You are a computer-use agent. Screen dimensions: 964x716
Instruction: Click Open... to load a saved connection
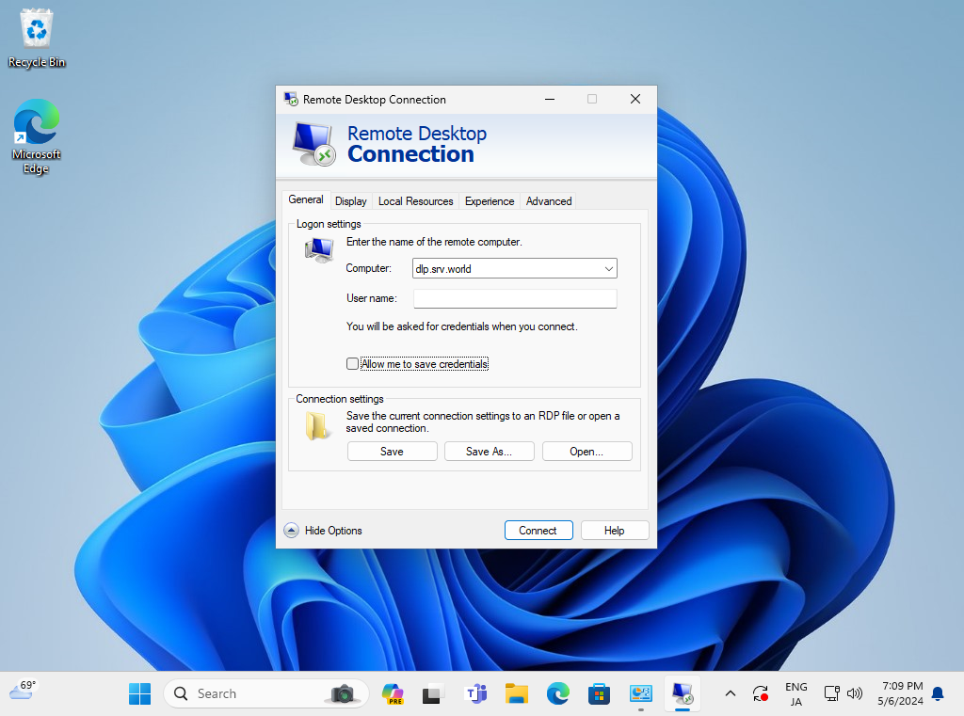[586, 452]
